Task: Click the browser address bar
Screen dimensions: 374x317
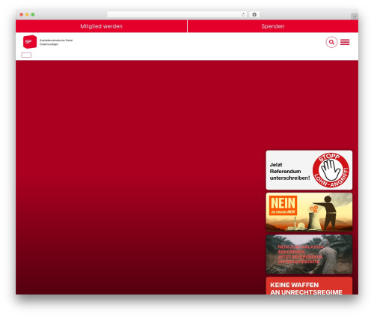Action: pyautogui.click(x=177, y=14)
